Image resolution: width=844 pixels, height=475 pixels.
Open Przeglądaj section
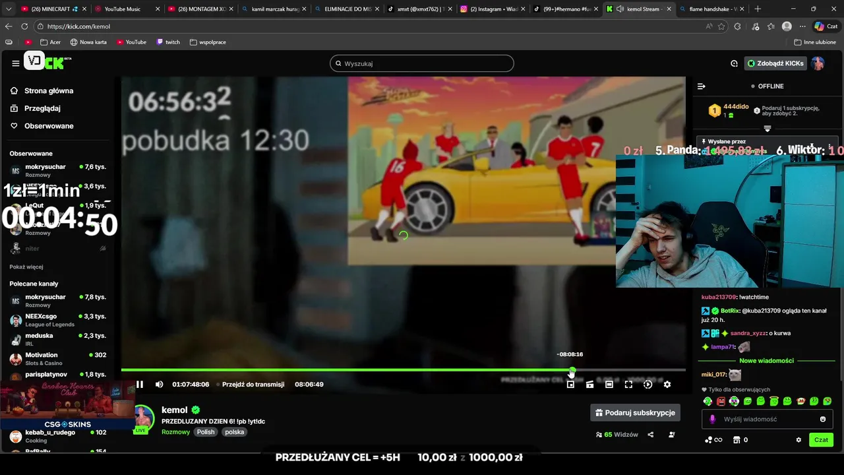pos(42,108)
